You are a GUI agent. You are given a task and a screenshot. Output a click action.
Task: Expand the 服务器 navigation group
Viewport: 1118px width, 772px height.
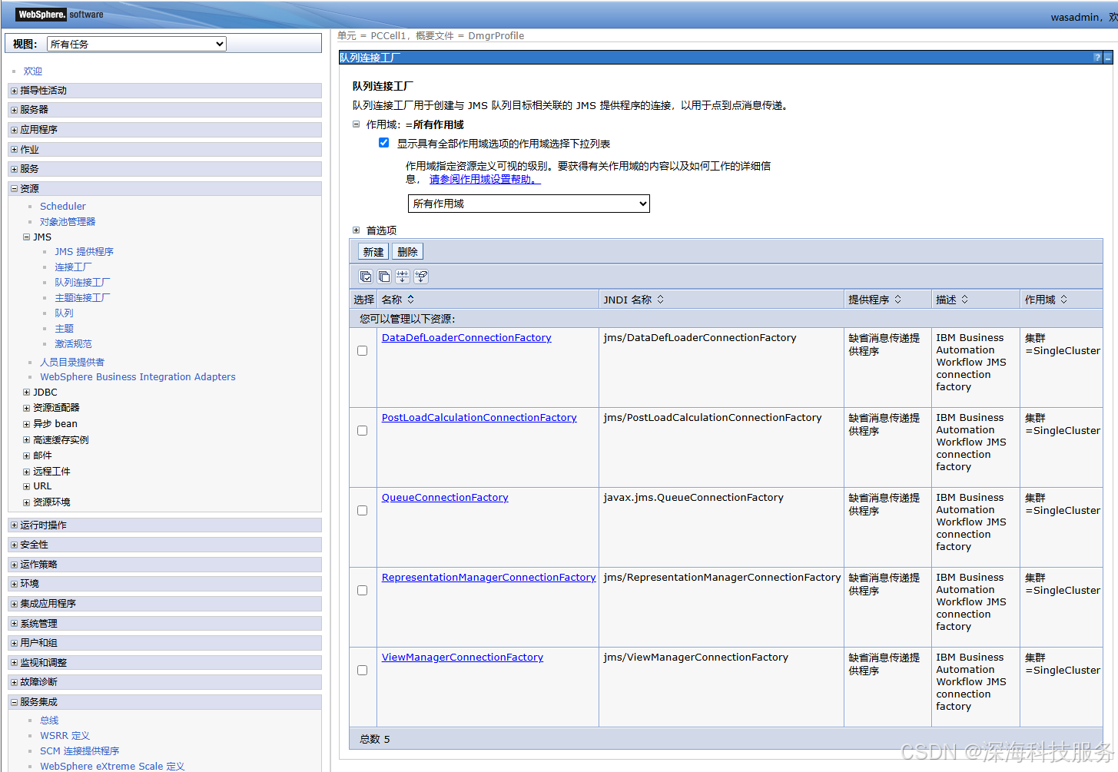14,110
